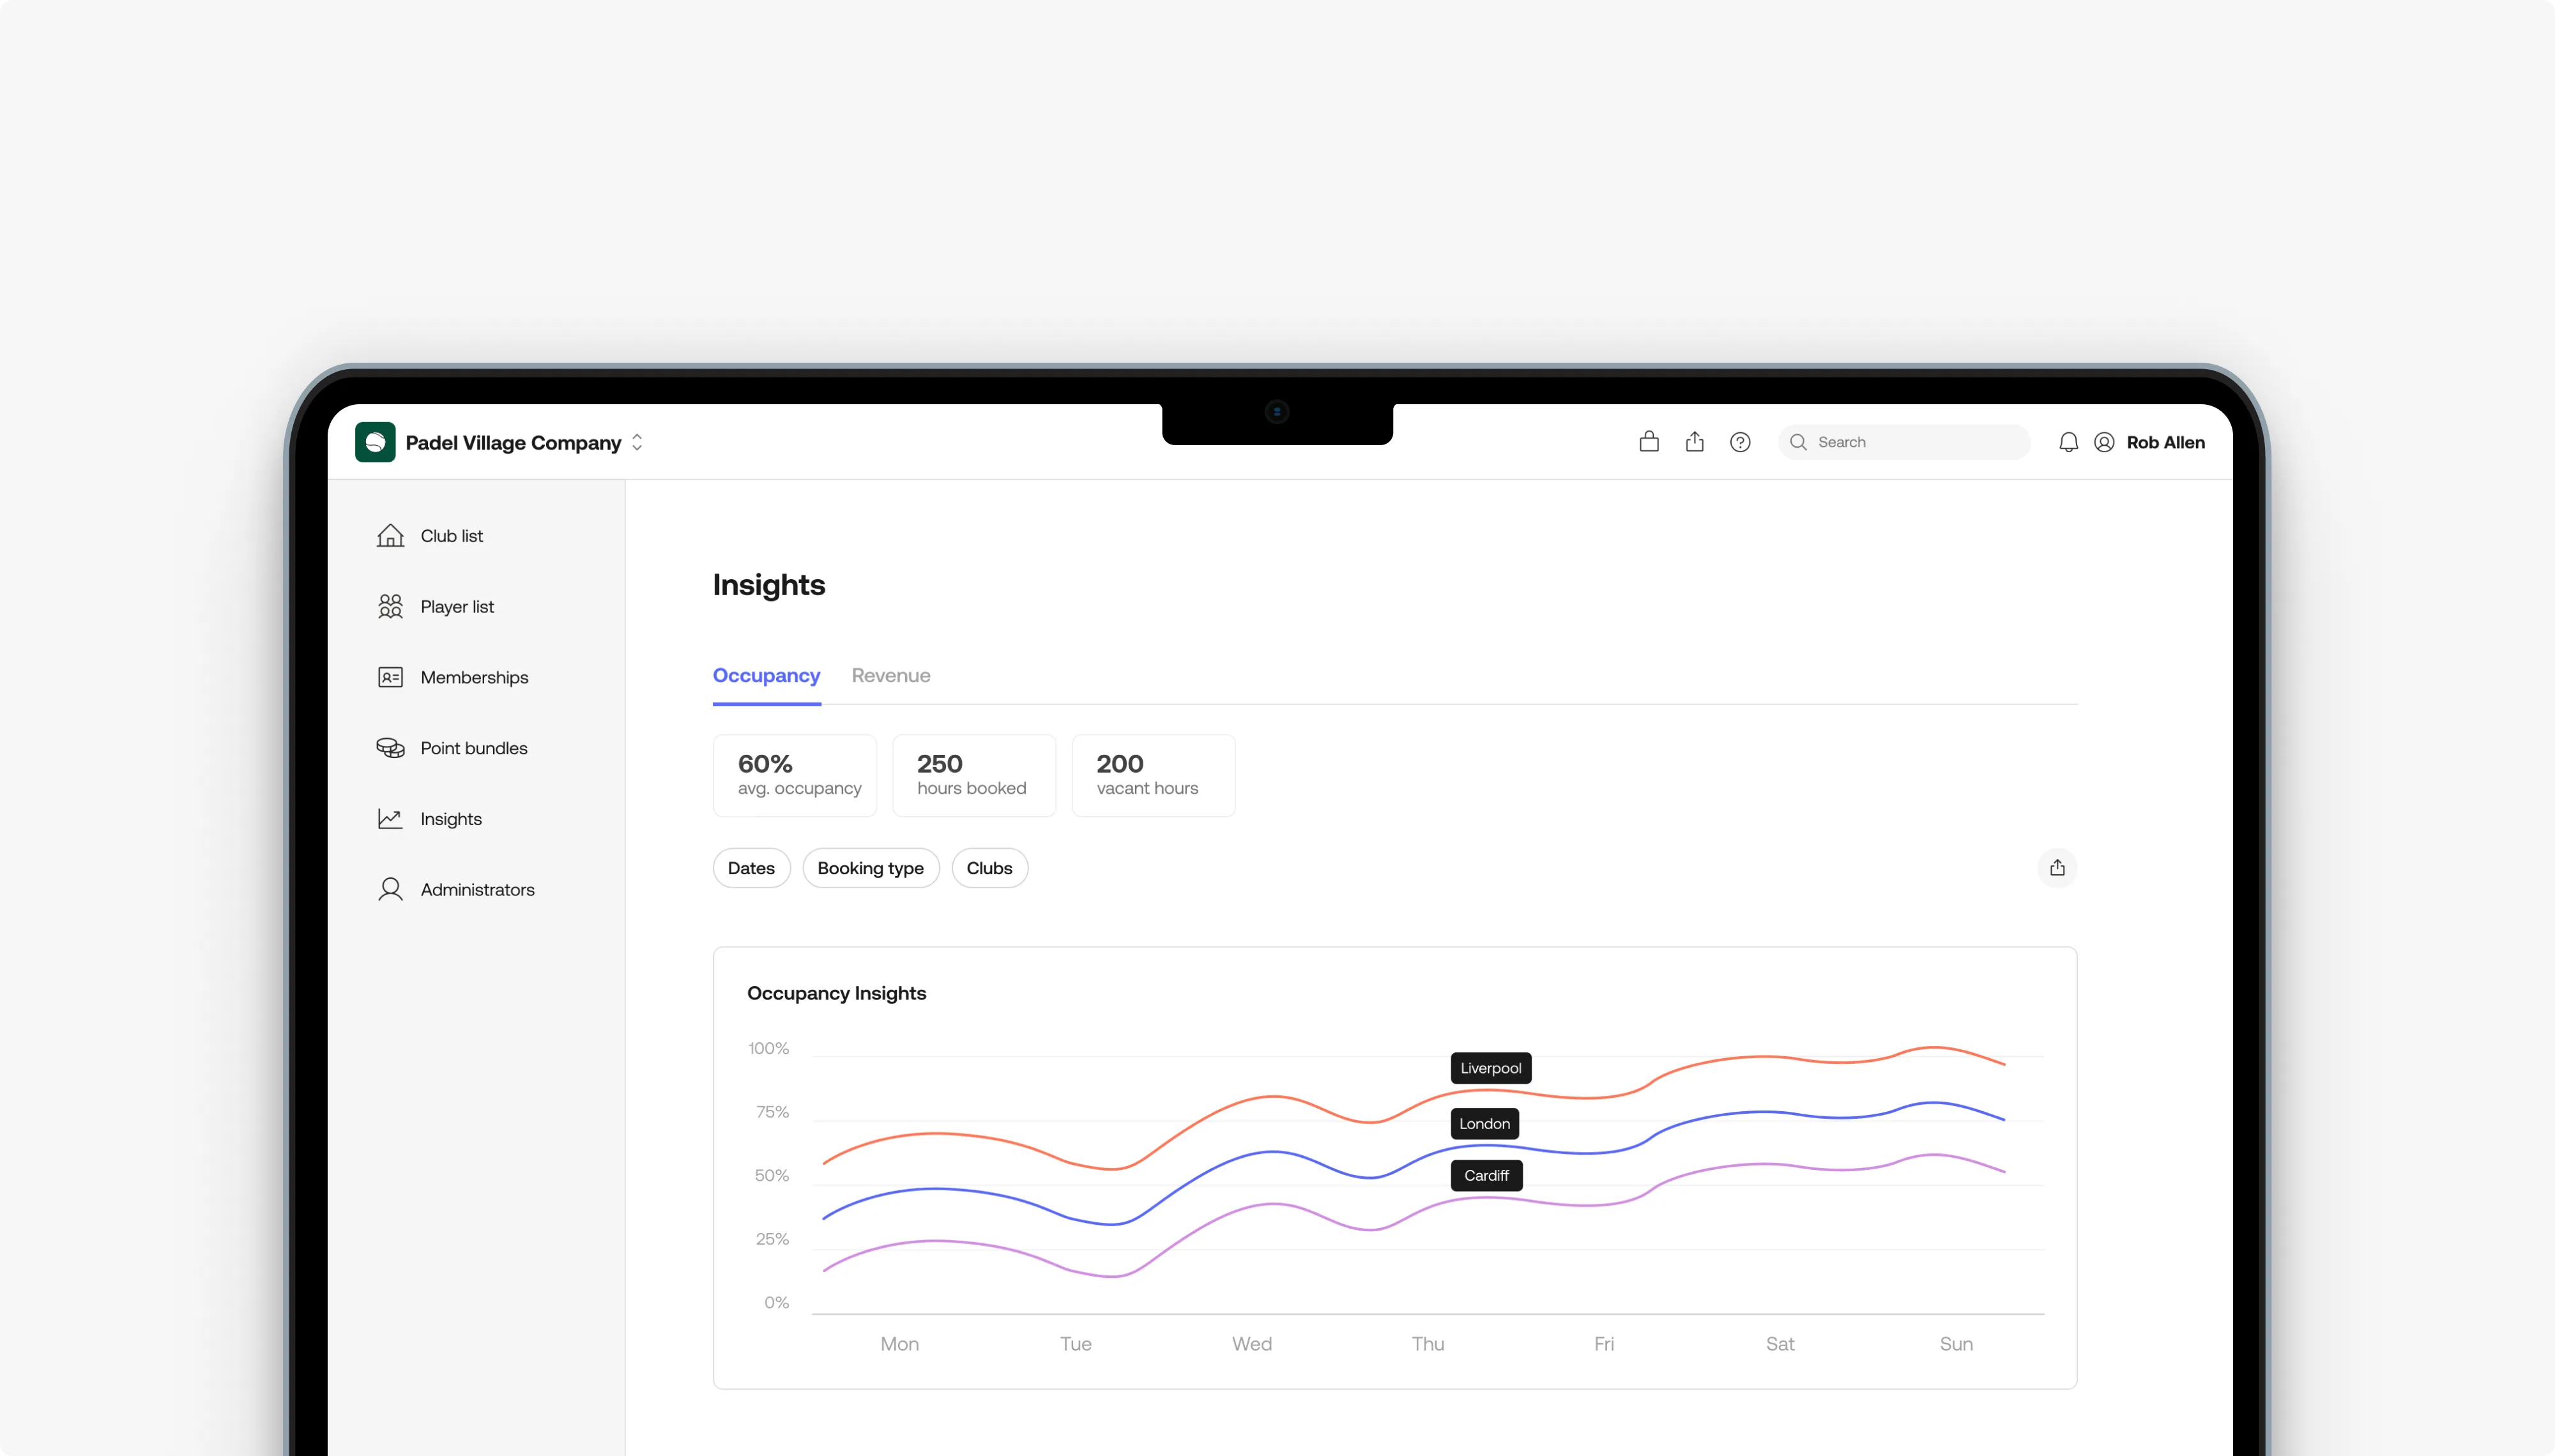Navigate to Administrators page
Image resolution: width=2555 pixels, height=1456 pixels.
(x=477, y=890)
